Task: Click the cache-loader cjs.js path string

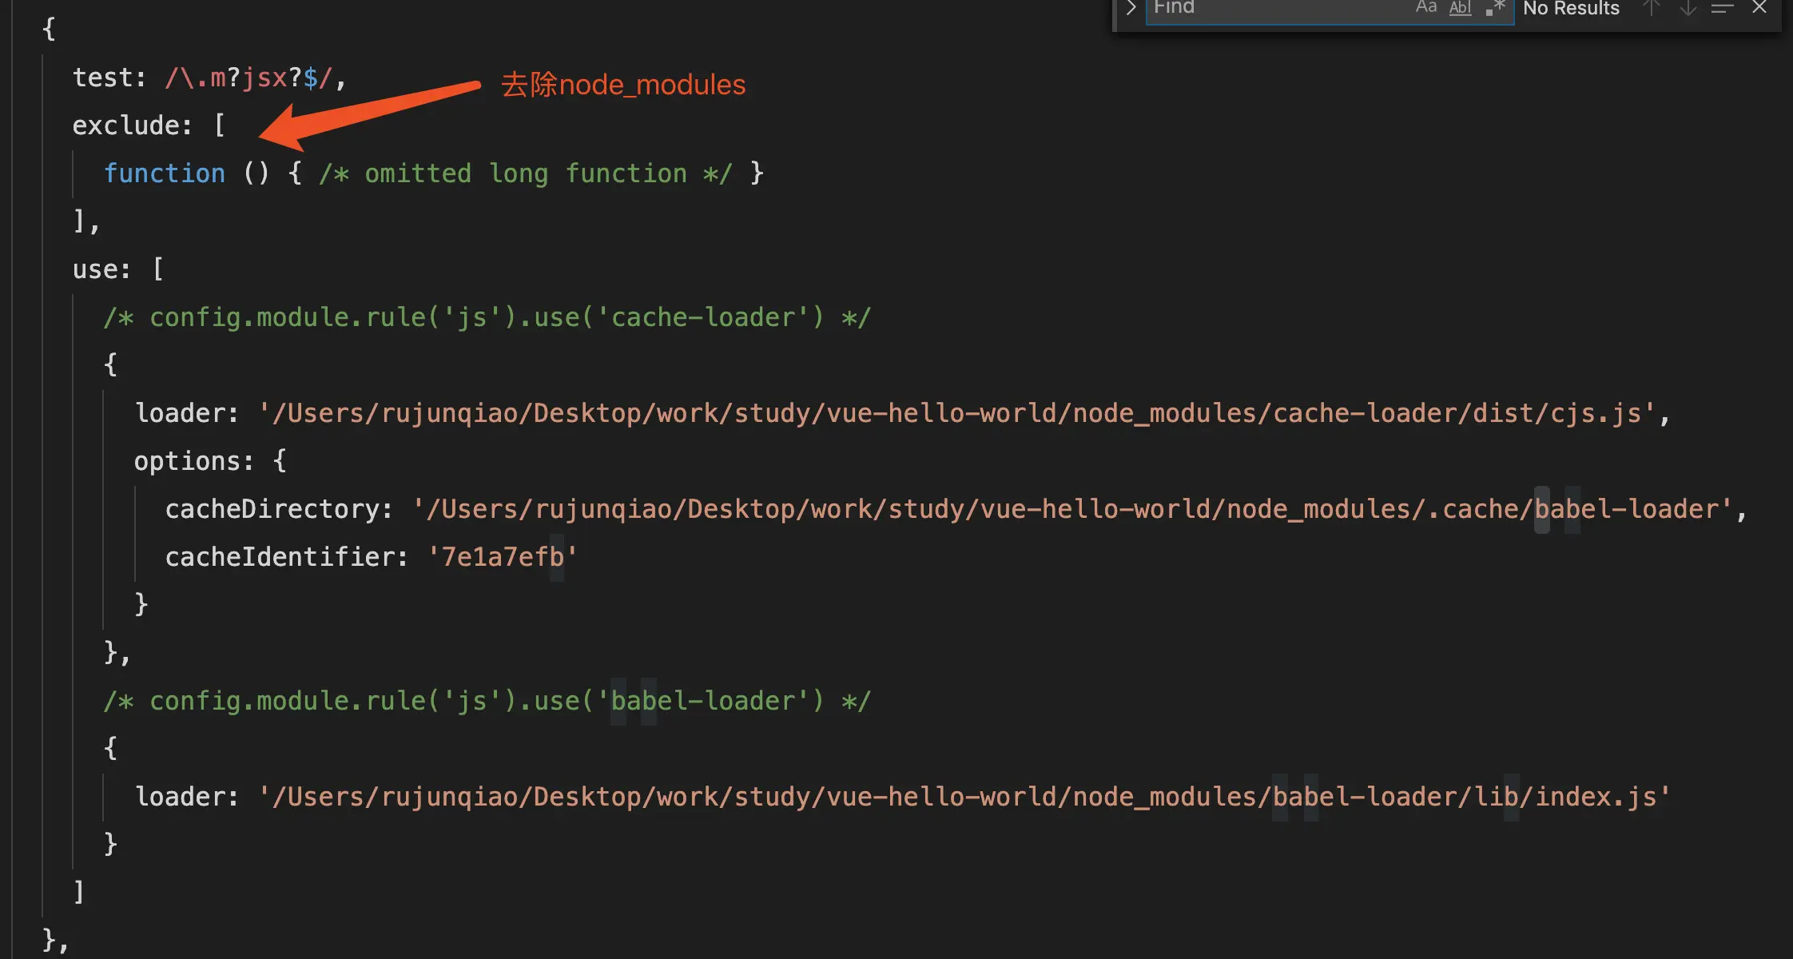Action: coord(956,413)
